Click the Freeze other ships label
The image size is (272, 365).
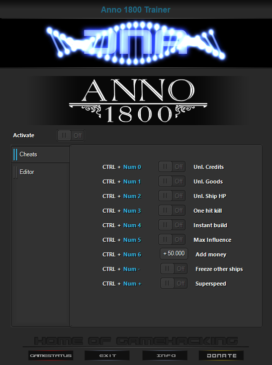(219, 269)
